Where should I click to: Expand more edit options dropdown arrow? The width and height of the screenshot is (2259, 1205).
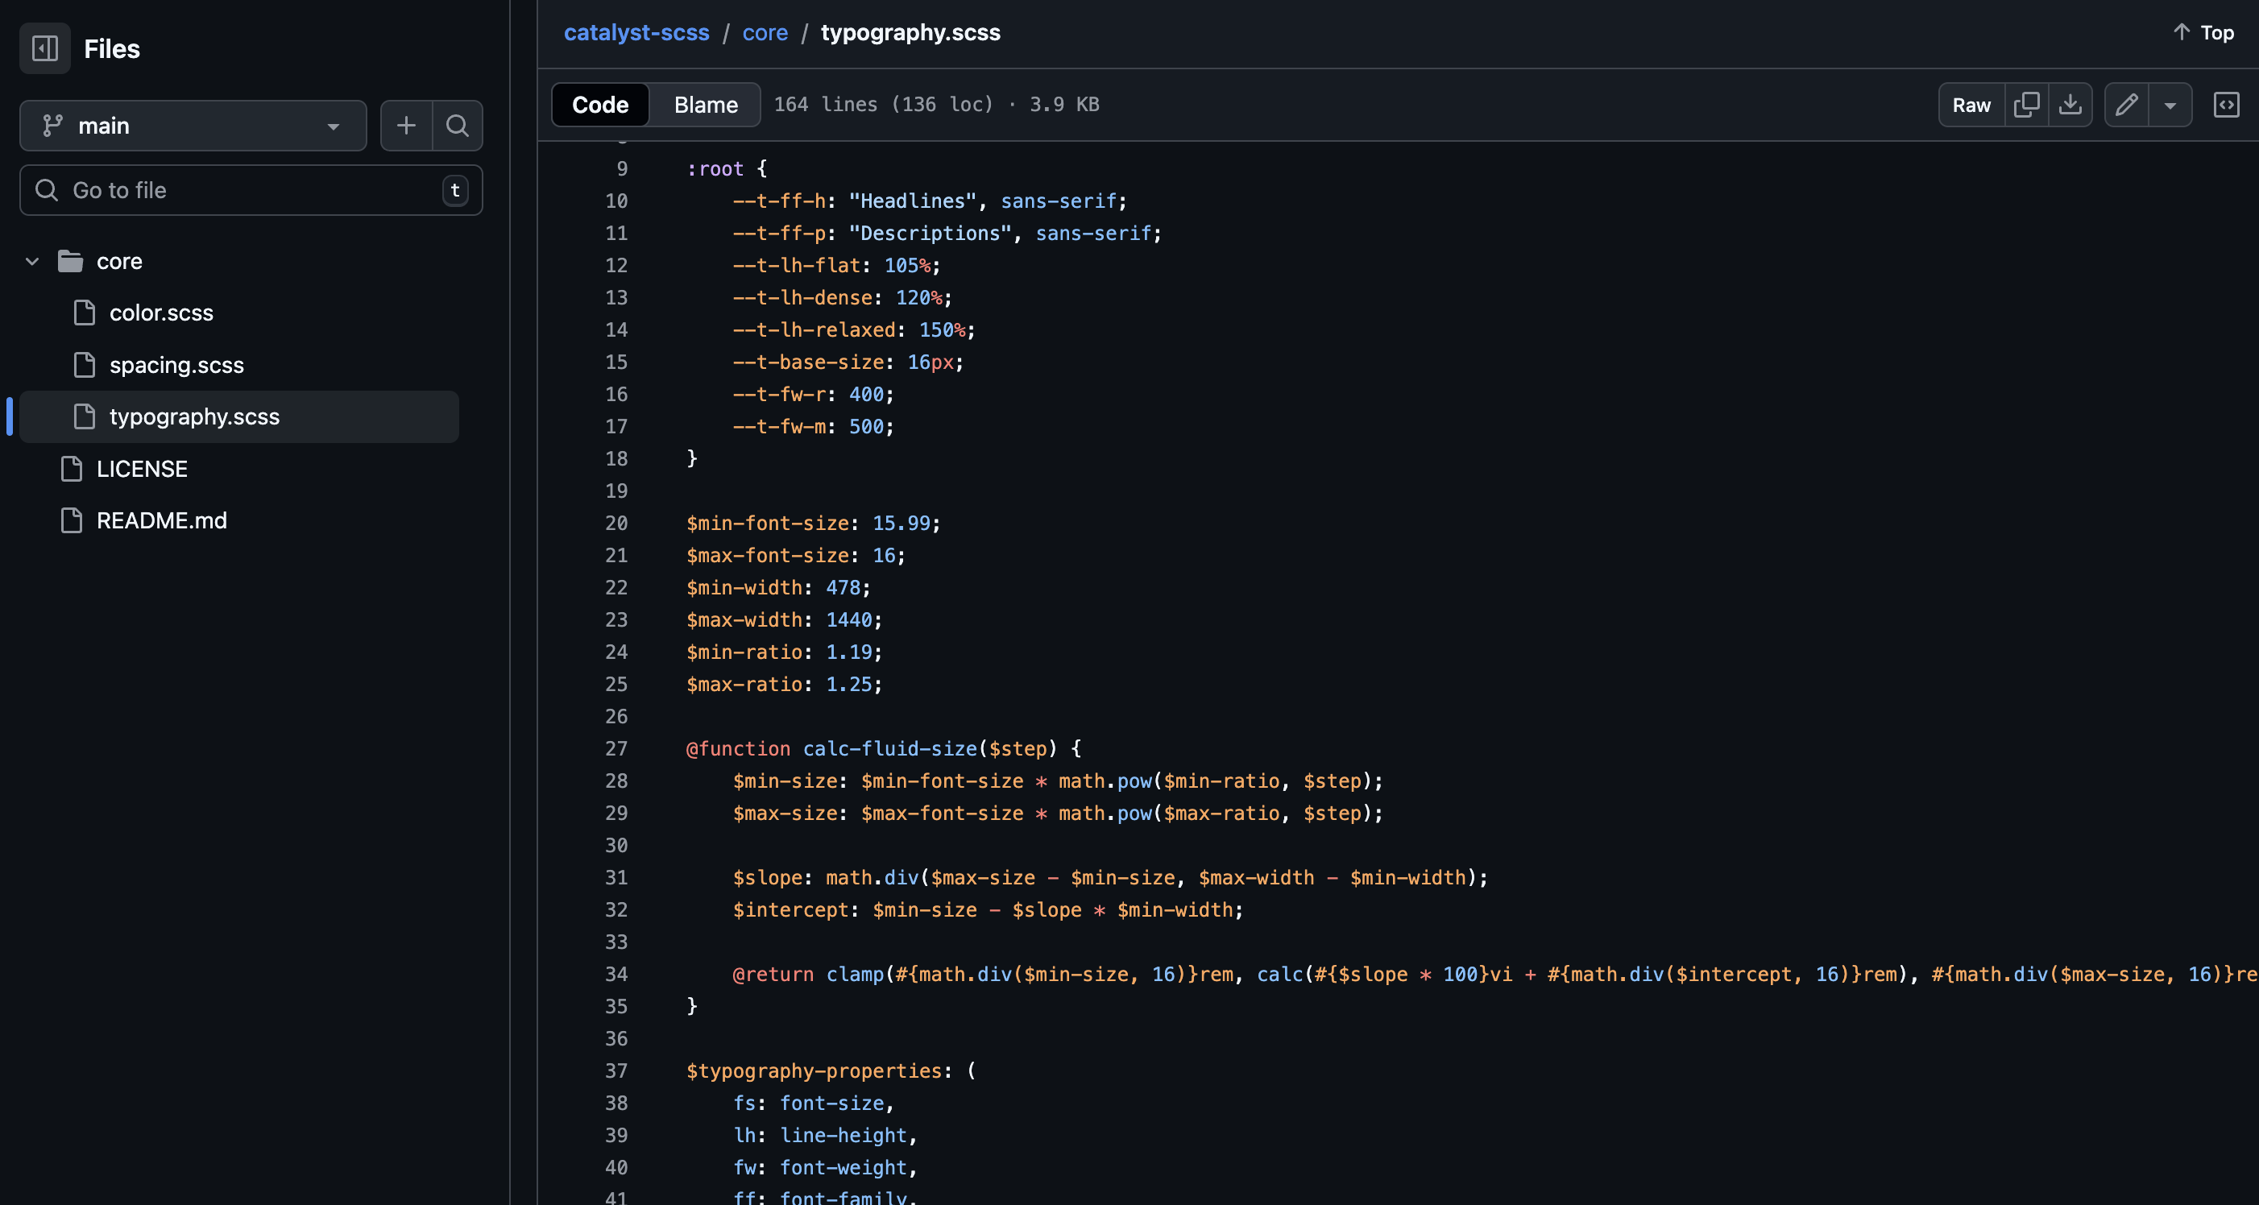2170,105
